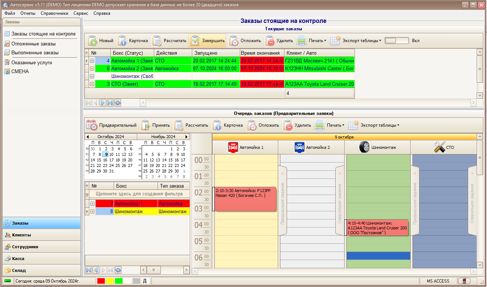This screenshot has width=487, height=287.
Task: Toggle the Вкл switch
Action: coord(397,41)
